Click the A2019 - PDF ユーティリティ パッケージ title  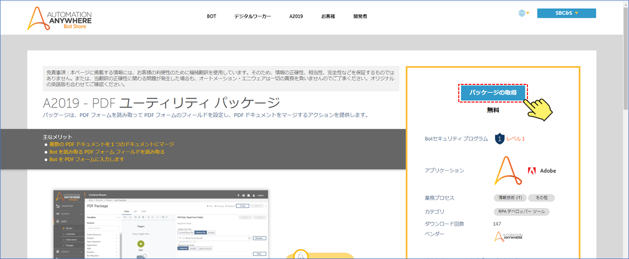tap(161, 104)
